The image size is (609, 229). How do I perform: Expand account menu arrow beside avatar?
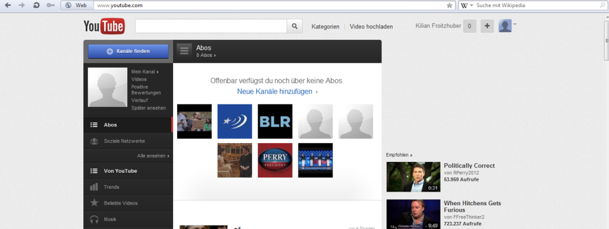(x=514, y=24)
